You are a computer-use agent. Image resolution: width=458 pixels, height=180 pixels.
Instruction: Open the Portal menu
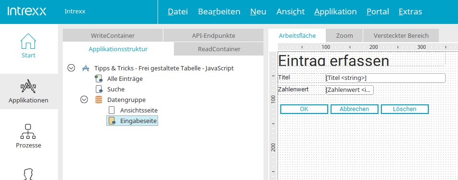click(378, 11)
